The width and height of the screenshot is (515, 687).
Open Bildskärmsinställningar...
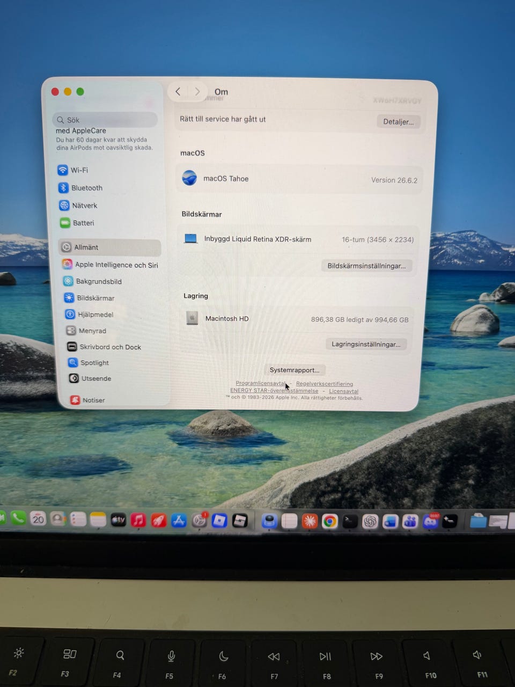coord(366,266)
